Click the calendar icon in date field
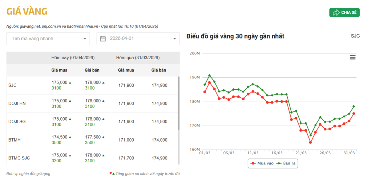Image resolution: width=372 pixels, height=183 pixels. pyautogui.click(x=103, y=38)
